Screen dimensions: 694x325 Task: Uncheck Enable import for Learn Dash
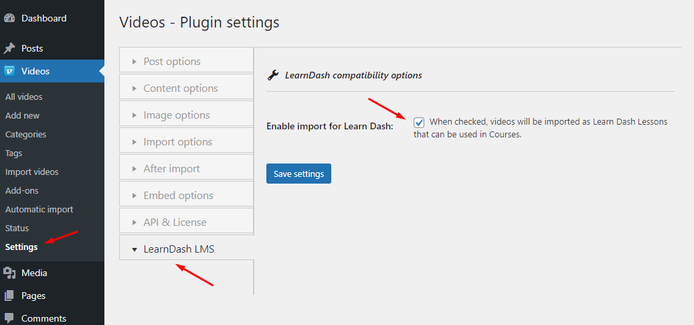click(x=419, y=123)
